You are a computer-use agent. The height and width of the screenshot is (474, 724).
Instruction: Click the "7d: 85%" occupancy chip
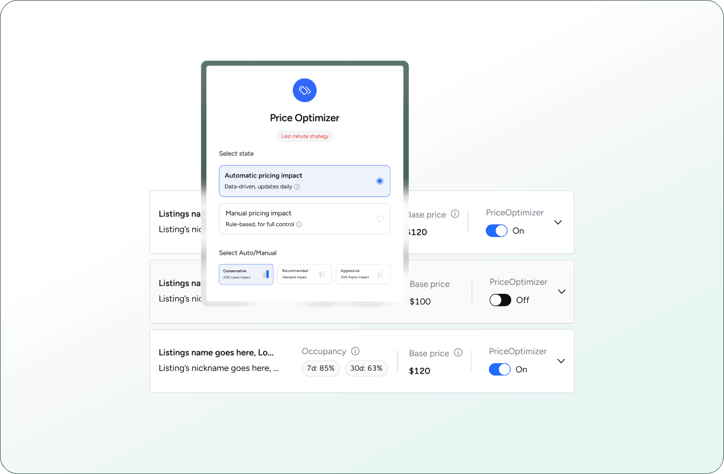[320, 368]
